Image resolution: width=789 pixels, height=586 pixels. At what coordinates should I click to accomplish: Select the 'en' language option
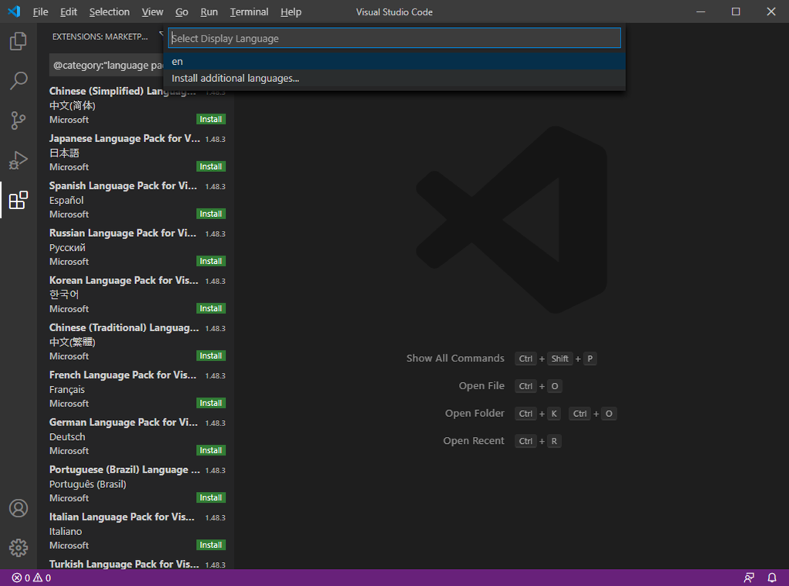[x=394, y=61]
